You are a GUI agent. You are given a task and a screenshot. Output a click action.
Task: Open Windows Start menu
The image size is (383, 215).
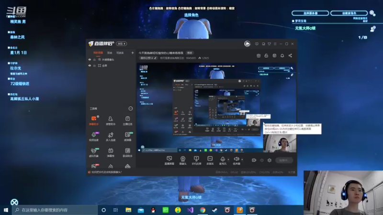click(6, 210)
